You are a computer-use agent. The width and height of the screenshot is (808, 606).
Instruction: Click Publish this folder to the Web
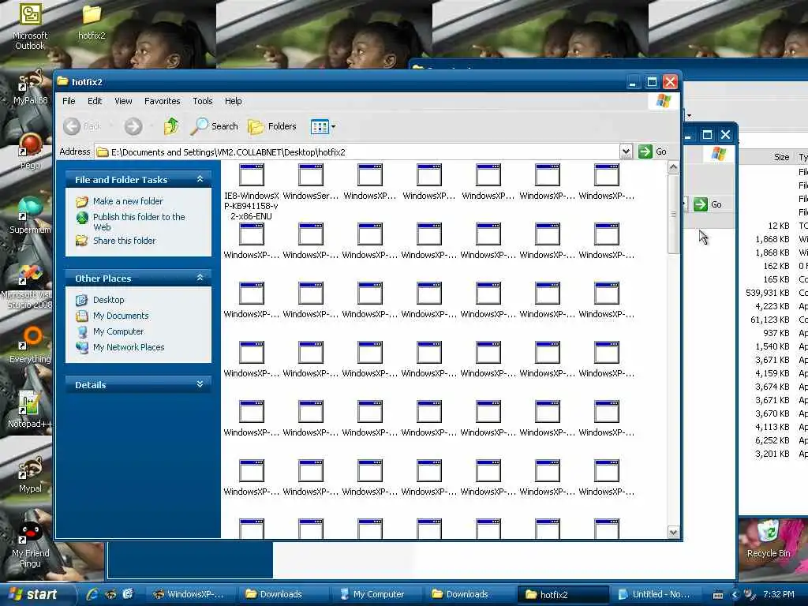point(139,222)
